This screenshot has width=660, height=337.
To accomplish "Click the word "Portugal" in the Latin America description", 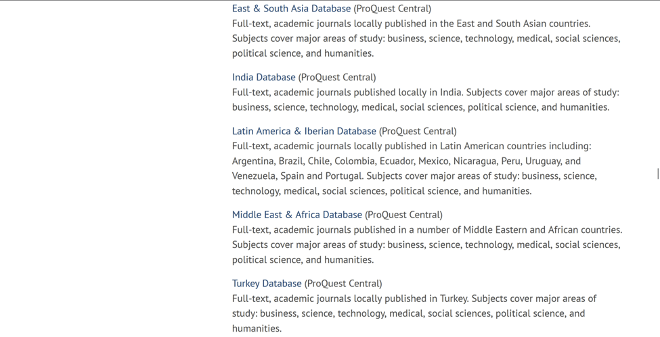I will coord(344,176).
